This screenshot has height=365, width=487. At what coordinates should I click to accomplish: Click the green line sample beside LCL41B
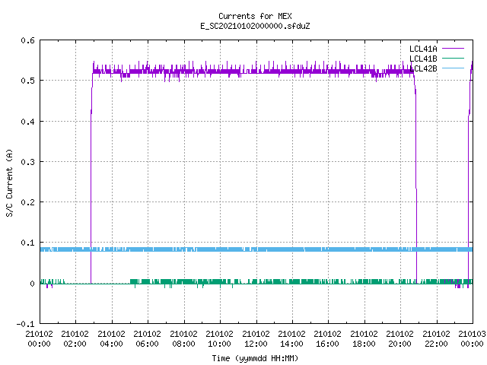pyautogui.click(x=454, y=58)
